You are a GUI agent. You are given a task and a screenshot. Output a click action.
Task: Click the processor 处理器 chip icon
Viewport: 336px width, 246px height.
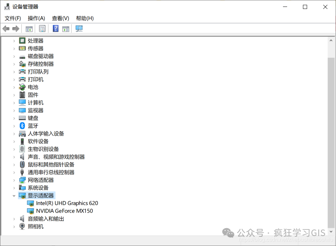coord(22,41)
